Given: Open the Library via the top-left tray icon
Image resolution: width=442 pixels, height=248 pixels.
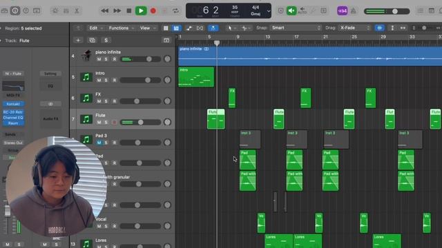Looking at the screenshot, I should (x=4, y=11).
